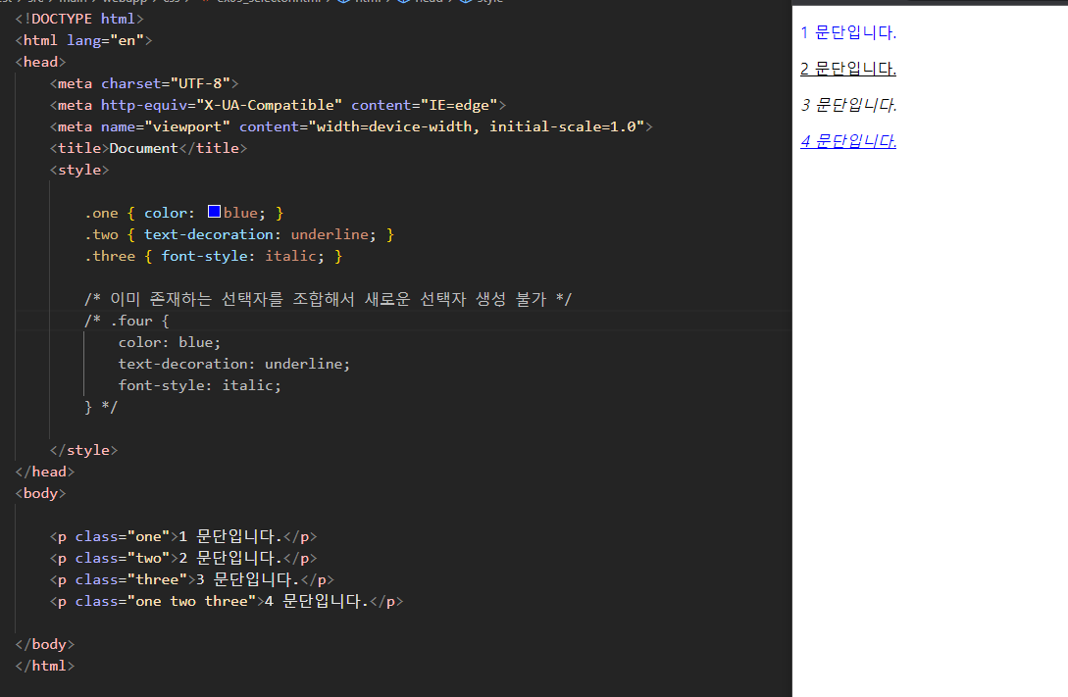Click the p class="one" code line
This screenshot has width=1068, height=697.
tap(183, 537)
